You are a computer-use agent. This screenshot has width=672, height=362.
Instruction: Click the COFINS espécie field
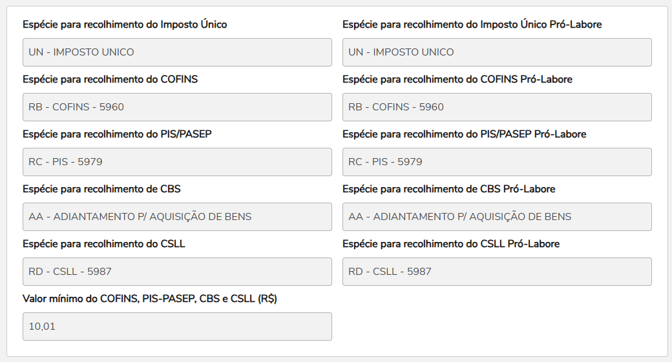click(177, 107)
